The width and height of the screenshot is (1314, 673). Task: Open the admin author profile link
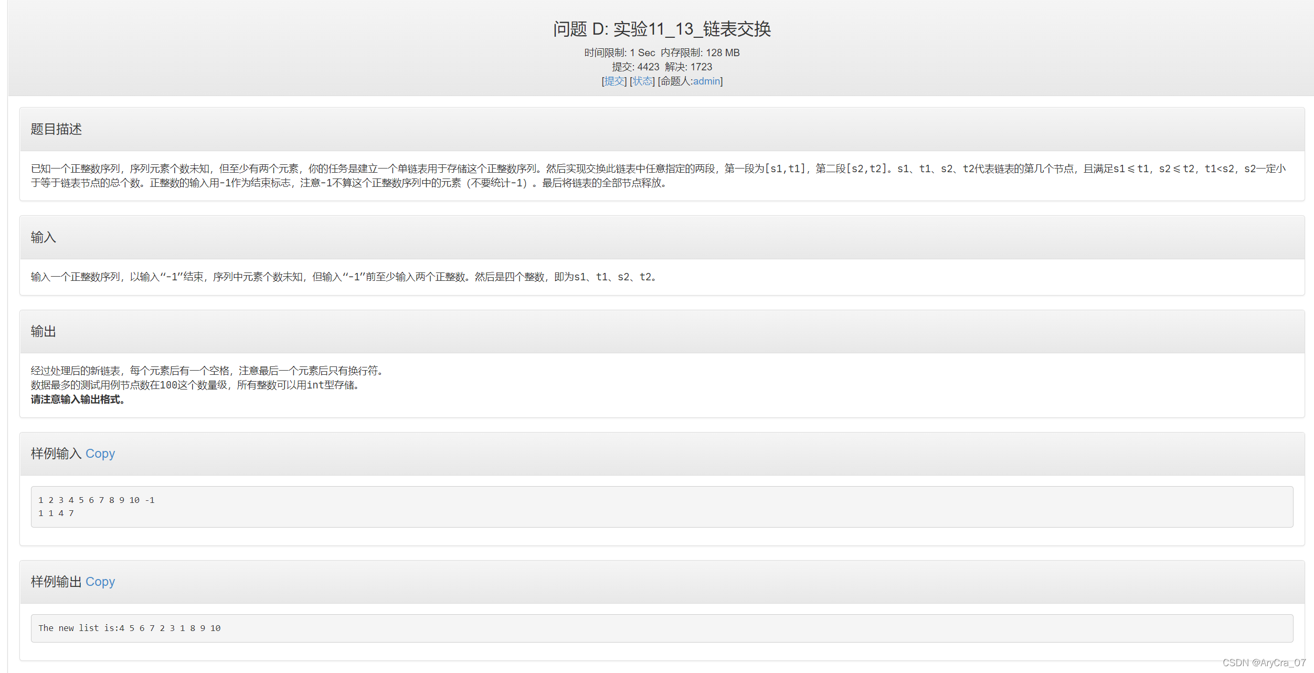click(706, 81)
